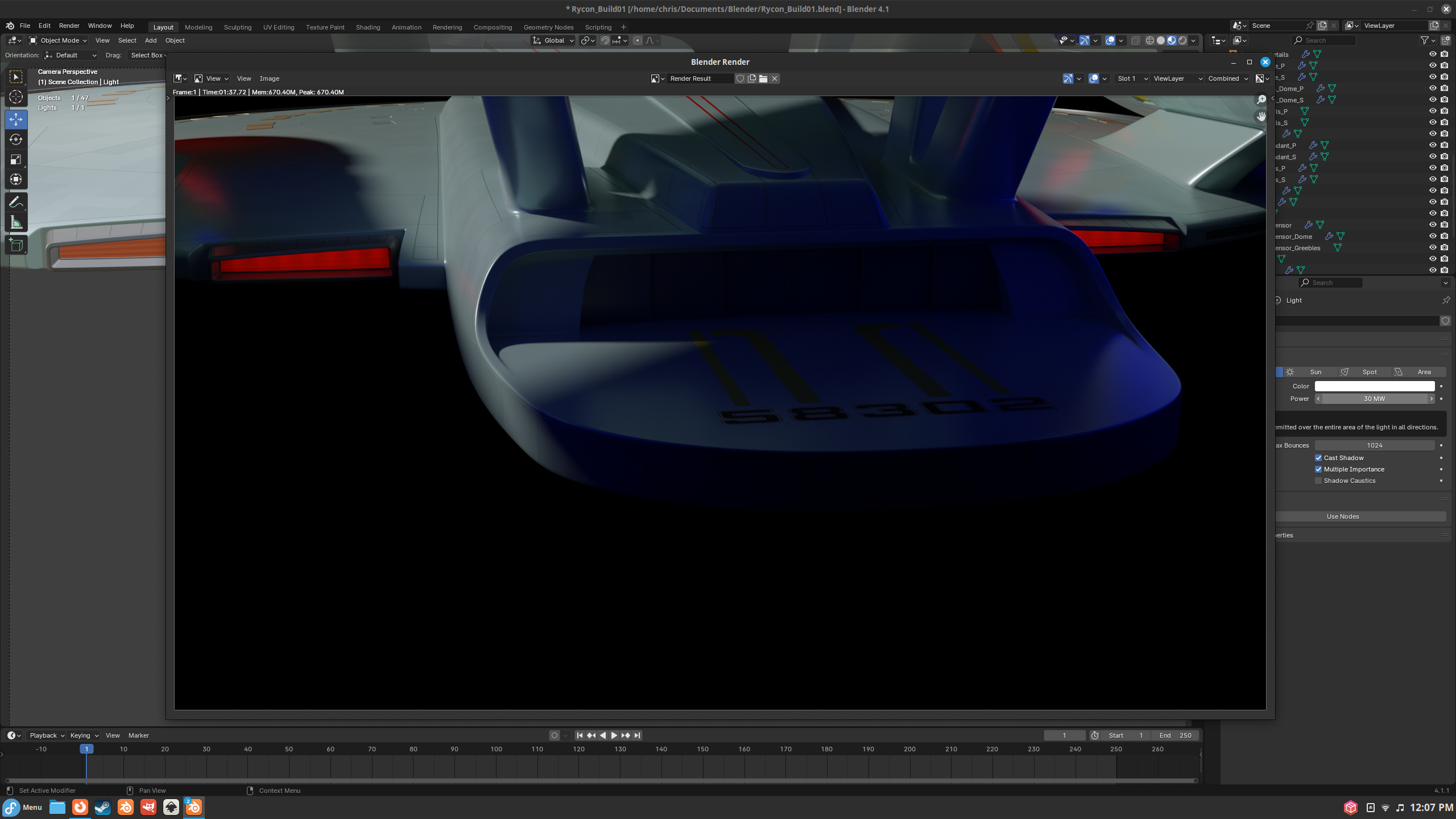
Task: Open Firefox from taskbar
Action: pos(80,807)
